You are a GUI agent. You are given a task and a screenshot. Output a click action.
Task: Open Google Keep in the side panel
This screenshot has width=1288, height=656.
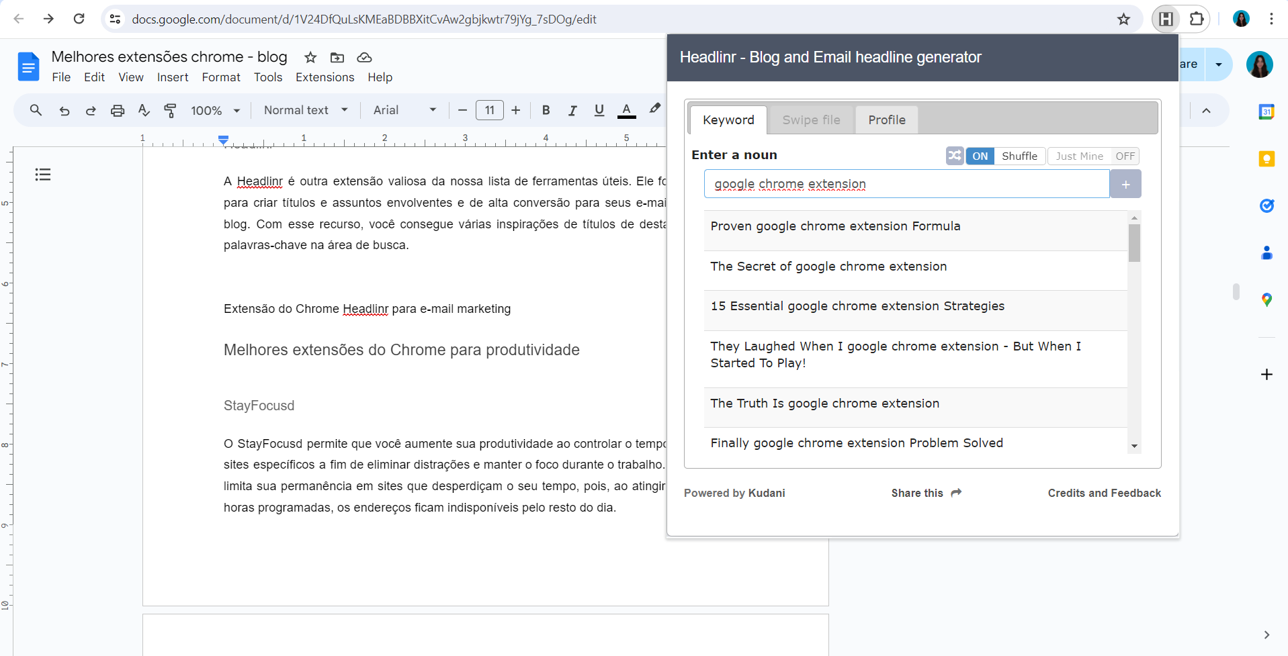pos(1266,159)
